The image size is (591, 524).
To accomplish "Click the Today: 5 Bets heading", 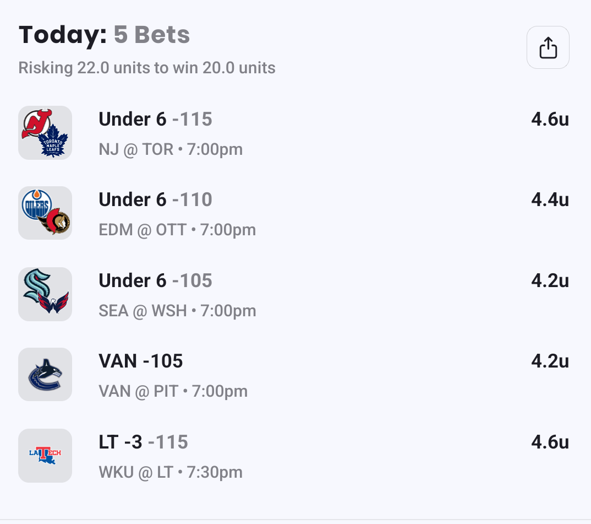I will click(105, 35).
